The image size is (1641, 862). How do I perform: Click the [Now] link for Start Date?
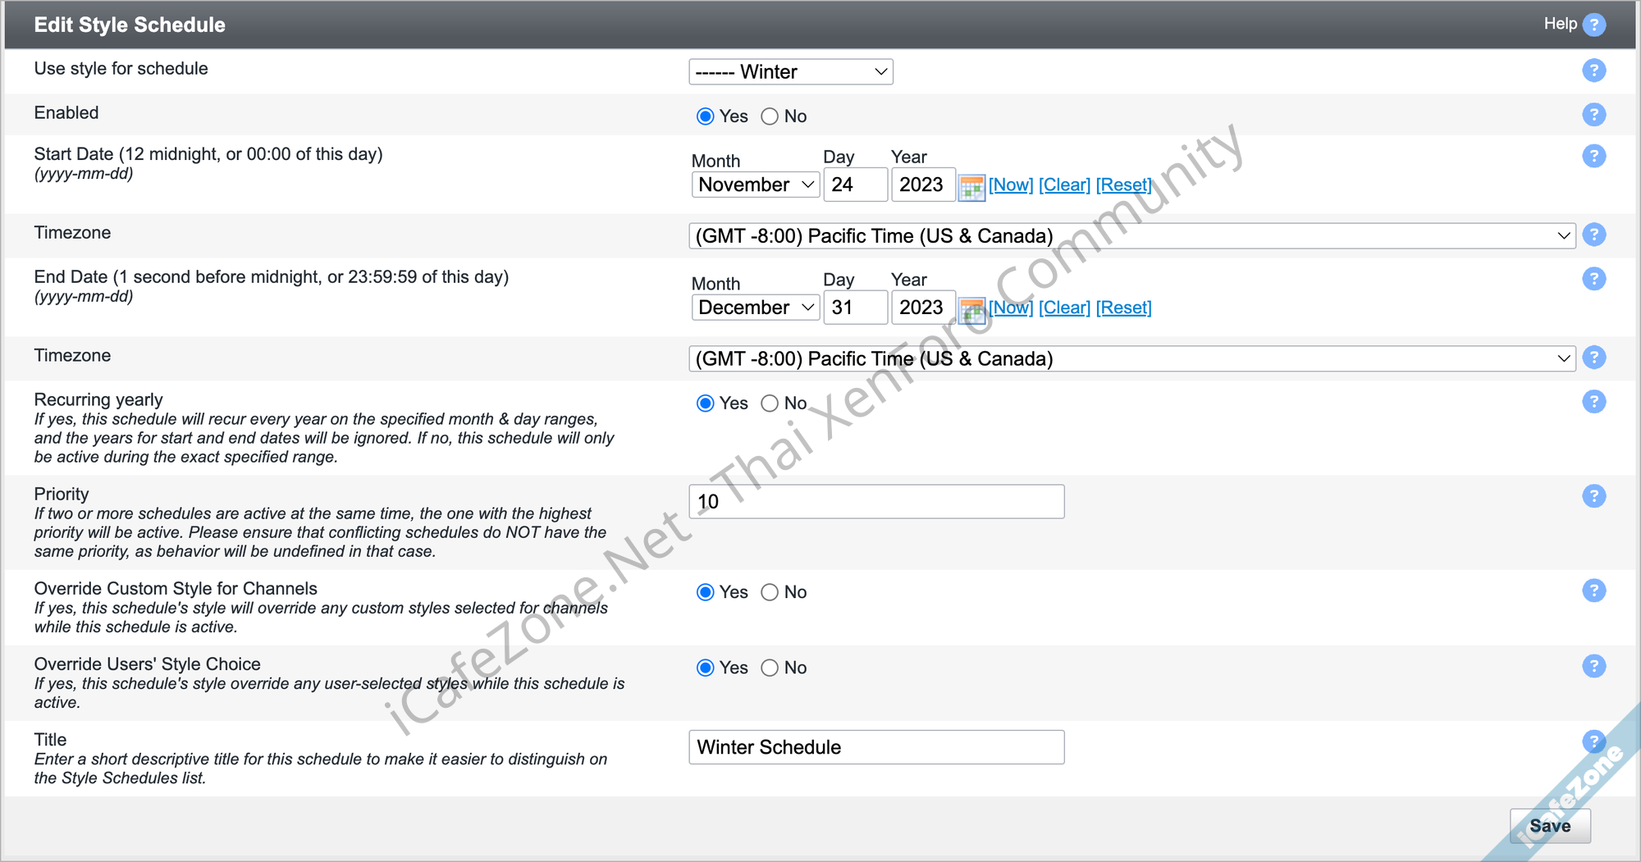1010,185
